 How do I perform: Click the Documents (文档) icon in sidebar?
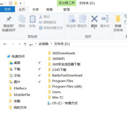pos(11,75)
